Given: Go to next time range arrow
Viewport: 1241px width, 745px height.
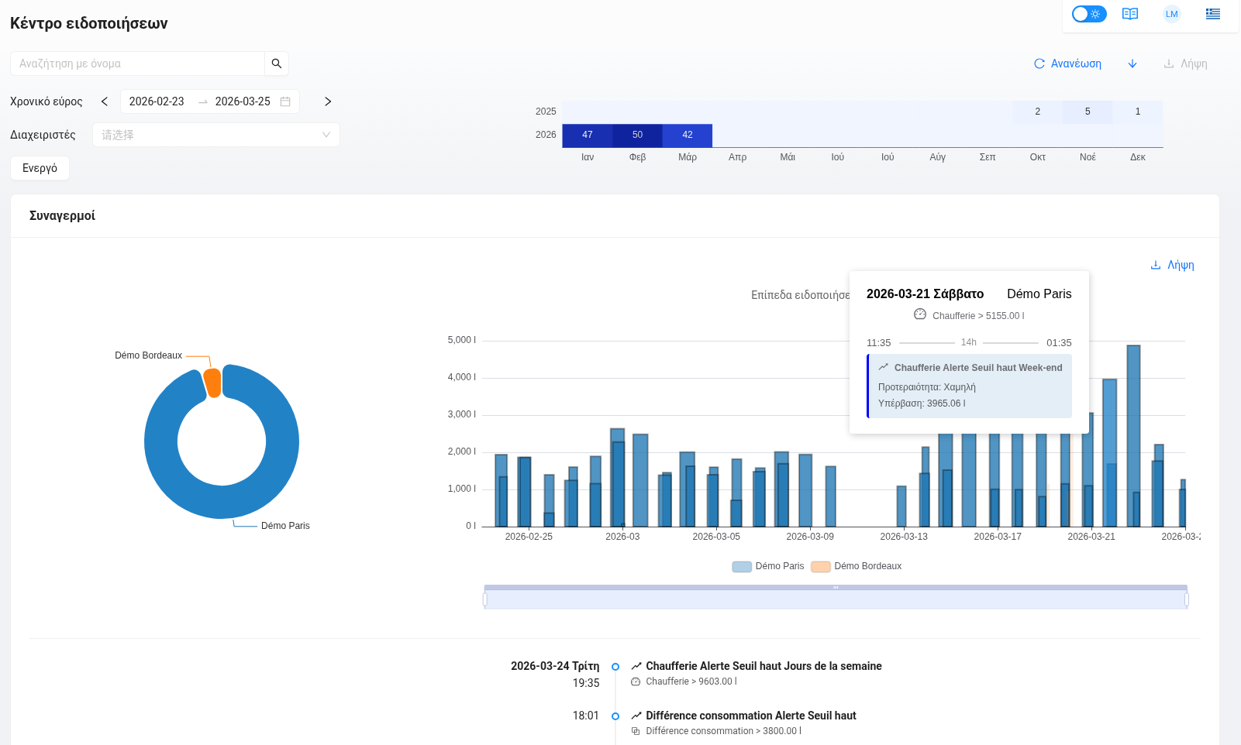Looking at the screenshot, I should click(328, 101).
